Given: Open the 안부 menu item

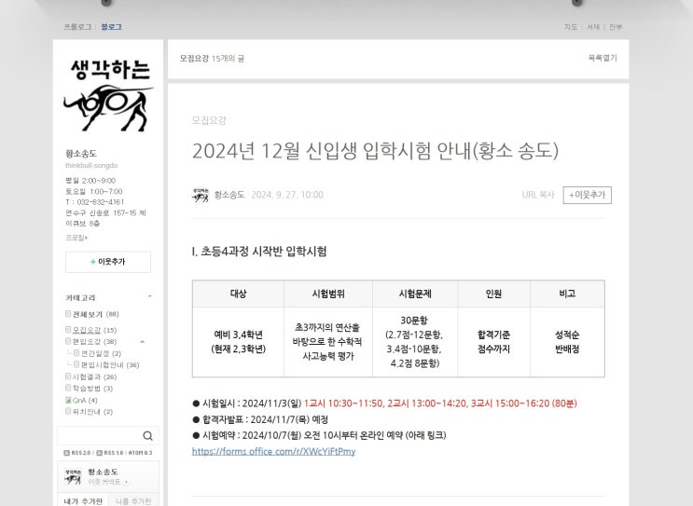Looking at the screenshot, I should 616,27.
